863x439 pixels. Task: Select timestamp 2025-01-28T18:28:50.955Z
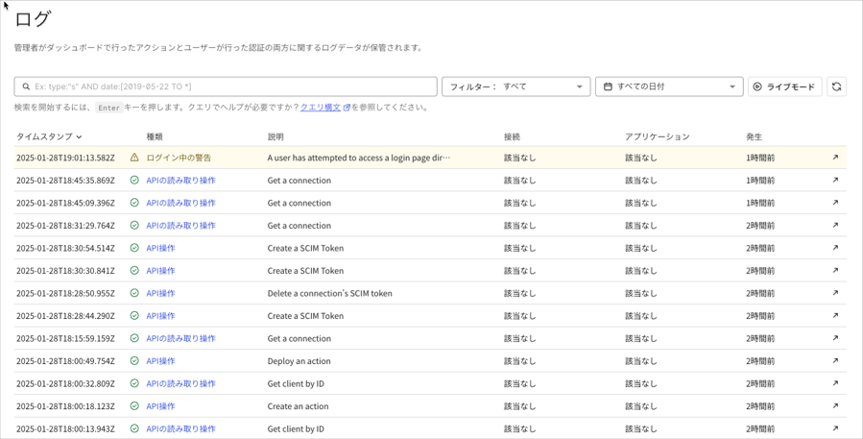pyautogui.click(x=65, y=293)
